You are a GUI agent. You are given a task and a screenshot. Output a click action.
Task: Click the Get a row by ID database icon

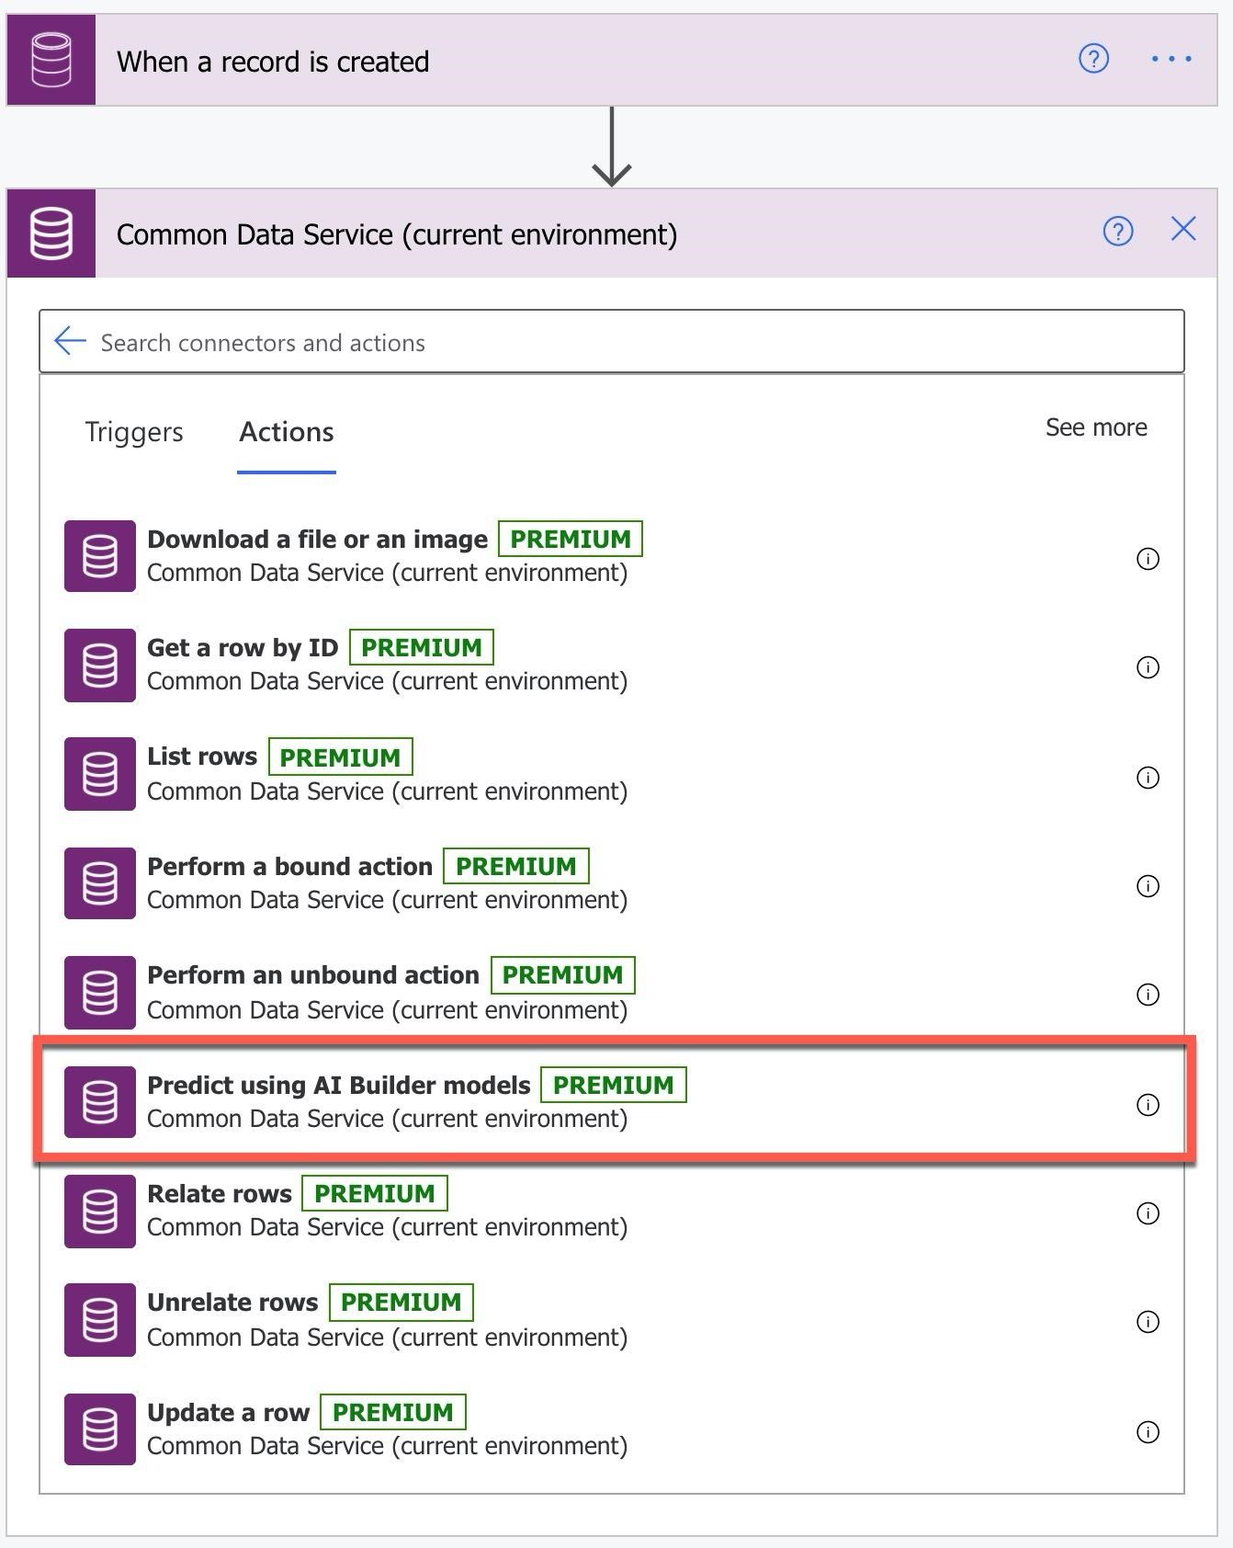[100, 666]
